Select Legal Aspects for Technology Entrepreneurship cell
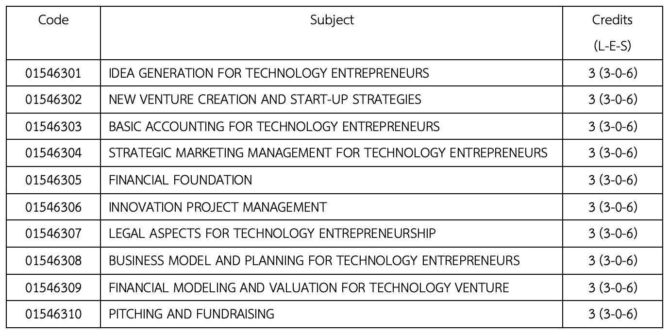 tap(272, 234)
